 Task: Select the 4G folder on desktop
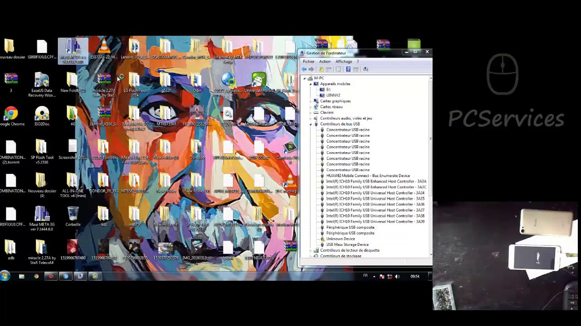(x=73, y=116)
